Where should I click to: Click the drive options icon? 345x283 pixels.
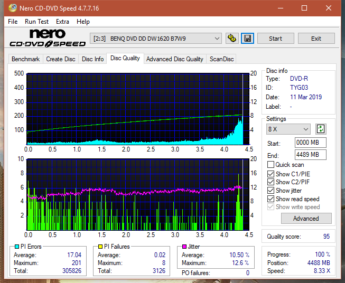coord(232,39)
